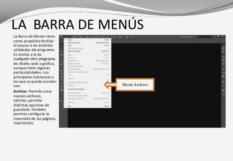Expand Abrir archivos recientes submenu

[x=88, y=48]
